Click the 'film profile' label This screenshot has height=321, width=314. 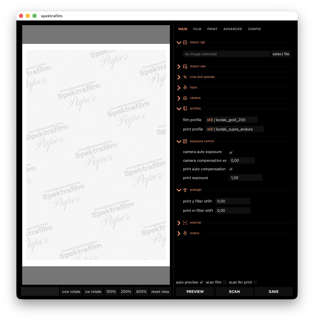[x=192, y=120]
